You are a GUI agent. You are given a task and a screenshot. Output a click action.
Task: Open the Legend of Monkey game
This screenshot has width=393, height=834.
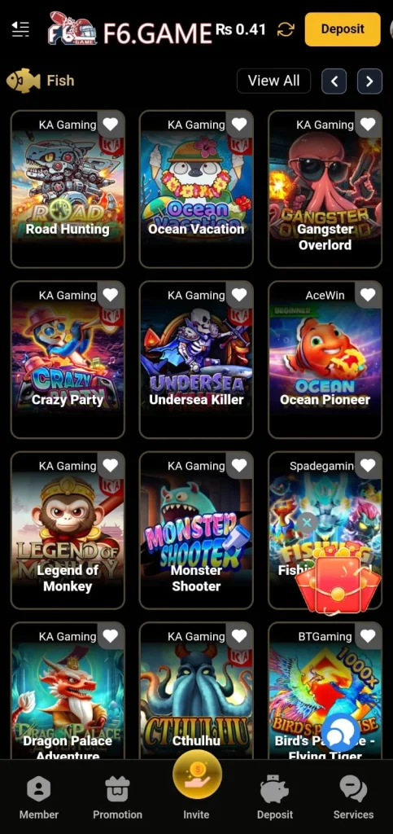68,530
